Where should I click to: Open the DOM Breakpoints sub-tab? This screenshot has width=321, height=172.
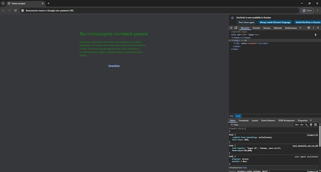[286, 120]
